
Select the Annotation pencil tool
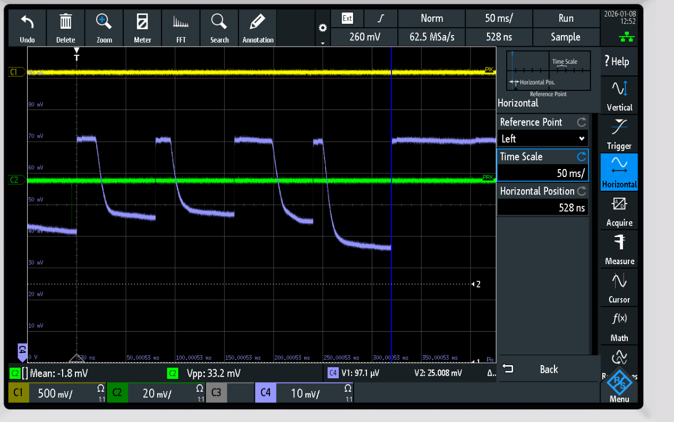coord(258,28)
